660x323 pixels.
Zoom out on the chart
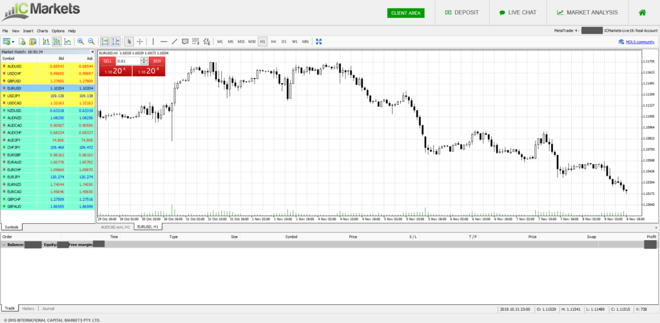[92, 42]
